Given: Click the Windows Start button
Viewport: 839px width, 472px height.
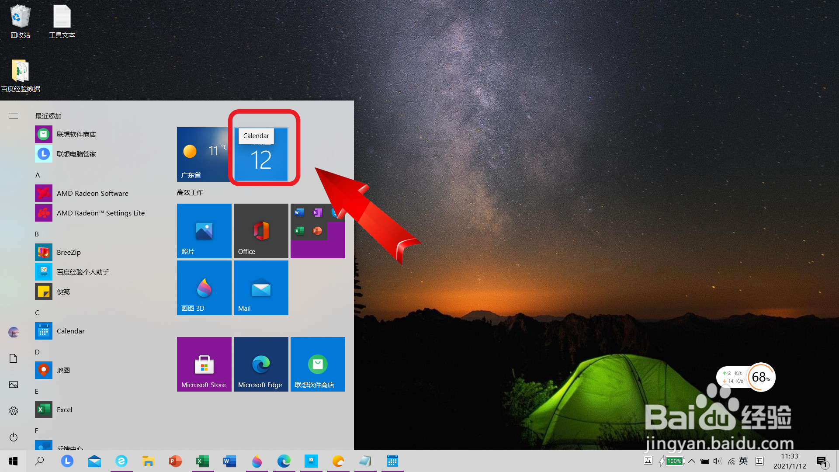Looking at the screenshot, I should (x=13, y=461).
